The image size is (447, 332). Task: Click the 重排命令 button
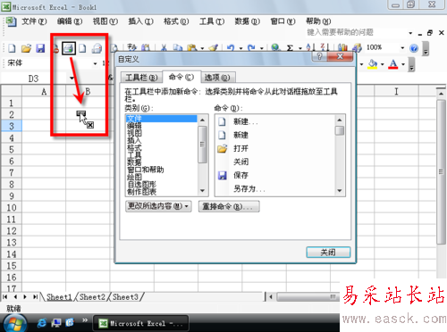229,206
